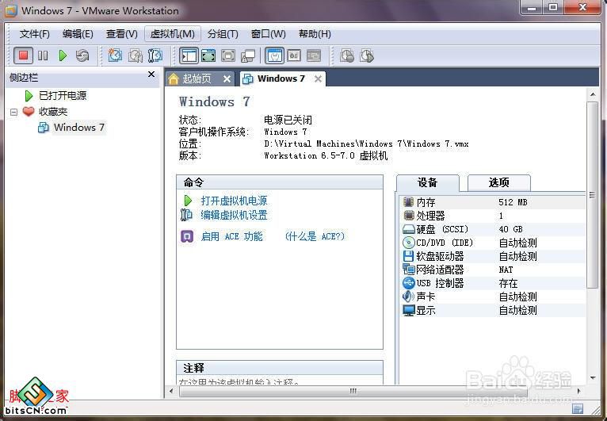Click the green Power On toolbar icon

[63, 55]
